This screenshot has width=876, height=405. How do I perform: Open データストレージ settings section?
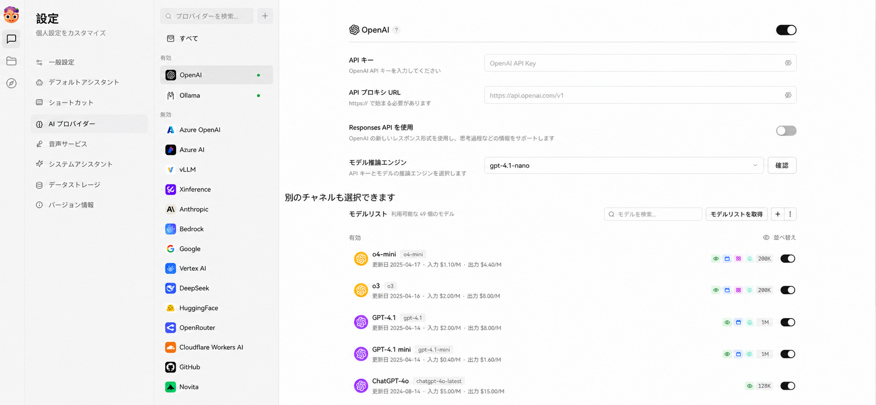89,185
